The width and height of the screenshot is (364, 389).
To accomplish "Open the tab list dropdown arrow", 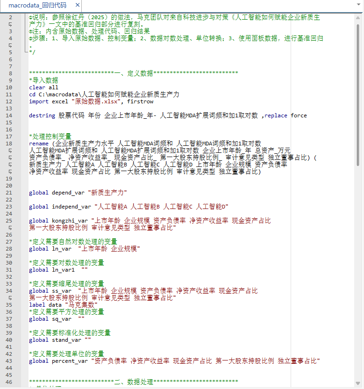I will tap(358, 6).
